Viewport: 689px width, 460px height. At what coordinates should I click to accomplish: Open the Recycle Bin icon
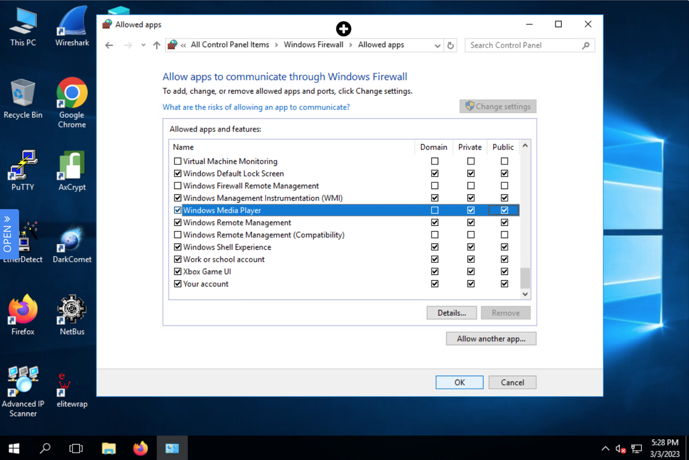23,99
